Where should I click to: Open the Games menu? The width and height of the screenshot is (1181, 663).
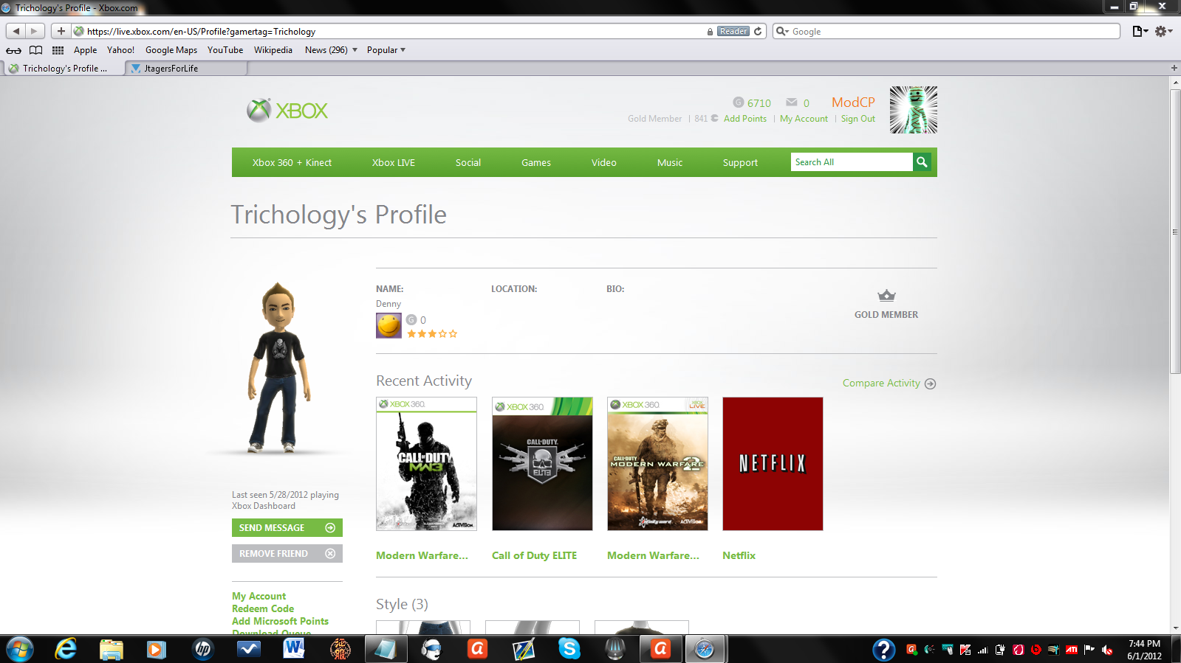coord(536,162)
